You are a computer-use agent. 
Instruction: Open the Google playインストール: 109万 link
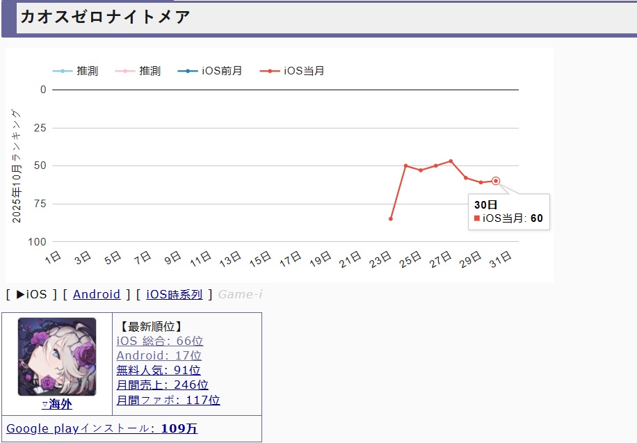click(102, 428)
